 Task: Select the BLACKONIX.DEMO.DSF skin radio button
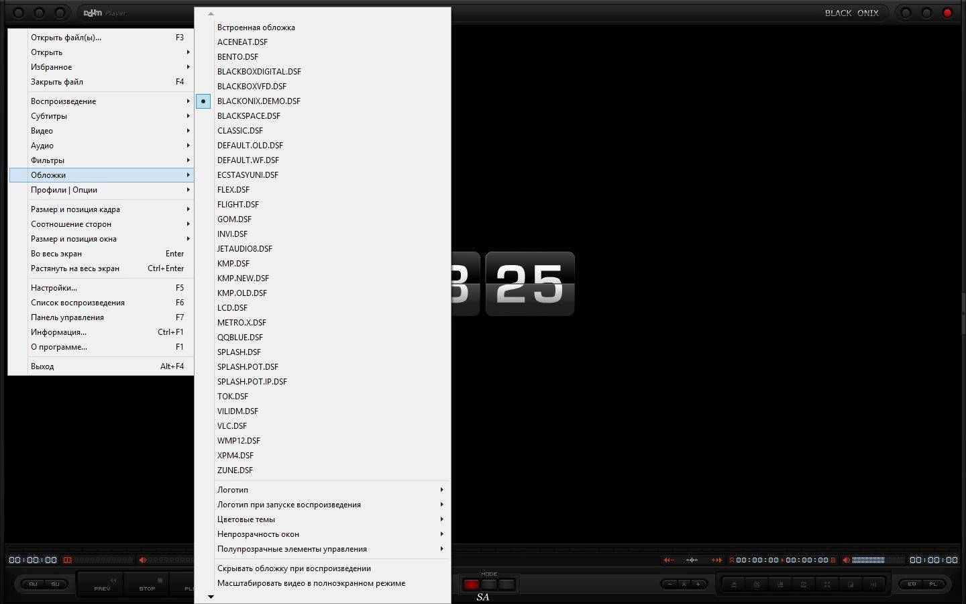[203, 101]
